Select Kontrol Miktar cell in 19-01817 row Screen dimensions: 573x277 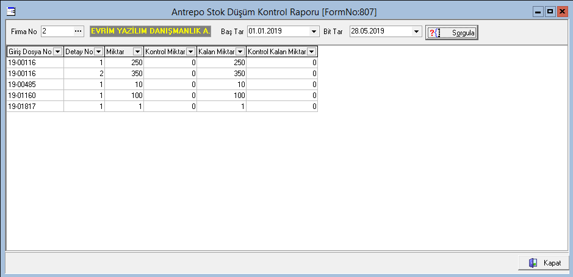tap(170, 107)
